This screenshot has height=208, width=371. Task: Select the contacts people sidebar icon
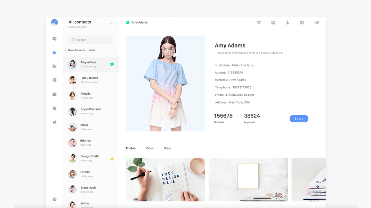pyautogui.click(x=55, y=53)
